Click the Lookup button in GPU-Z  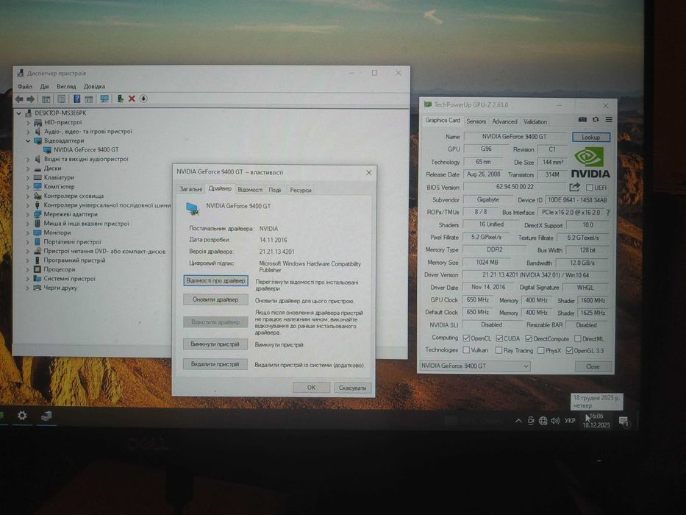[x=590, y=137]
